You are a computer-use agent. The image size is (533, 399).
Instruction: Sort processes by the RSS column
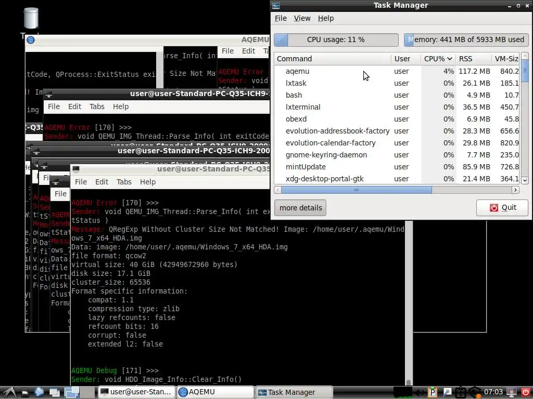click(x=474, y=59)
